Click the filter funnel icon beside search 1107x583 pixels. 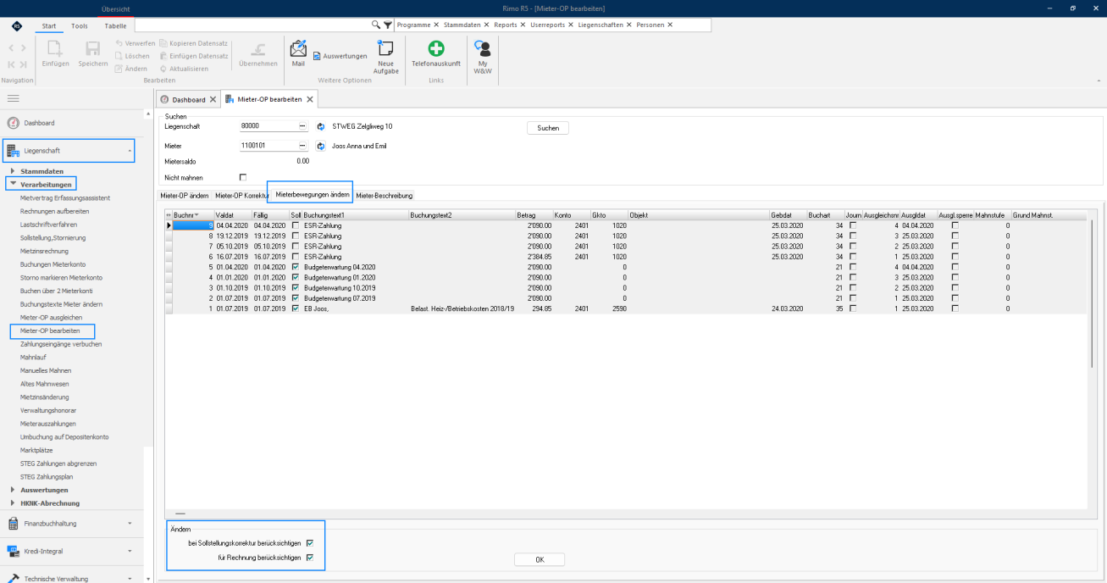(x=388, y=25)
